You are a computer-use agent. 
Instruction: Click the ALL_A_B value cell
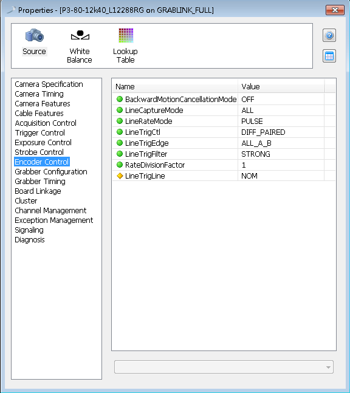pyautogui.click(x=281, y=143)
